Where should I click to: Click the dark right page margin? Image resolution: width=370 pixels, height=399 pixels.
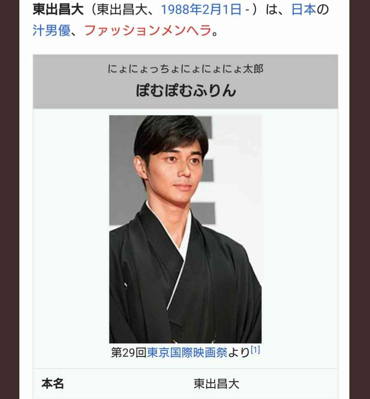[x=360, y=200]
